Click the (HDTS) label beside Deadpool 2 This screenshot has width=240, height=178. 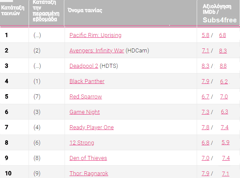(109, 66)
